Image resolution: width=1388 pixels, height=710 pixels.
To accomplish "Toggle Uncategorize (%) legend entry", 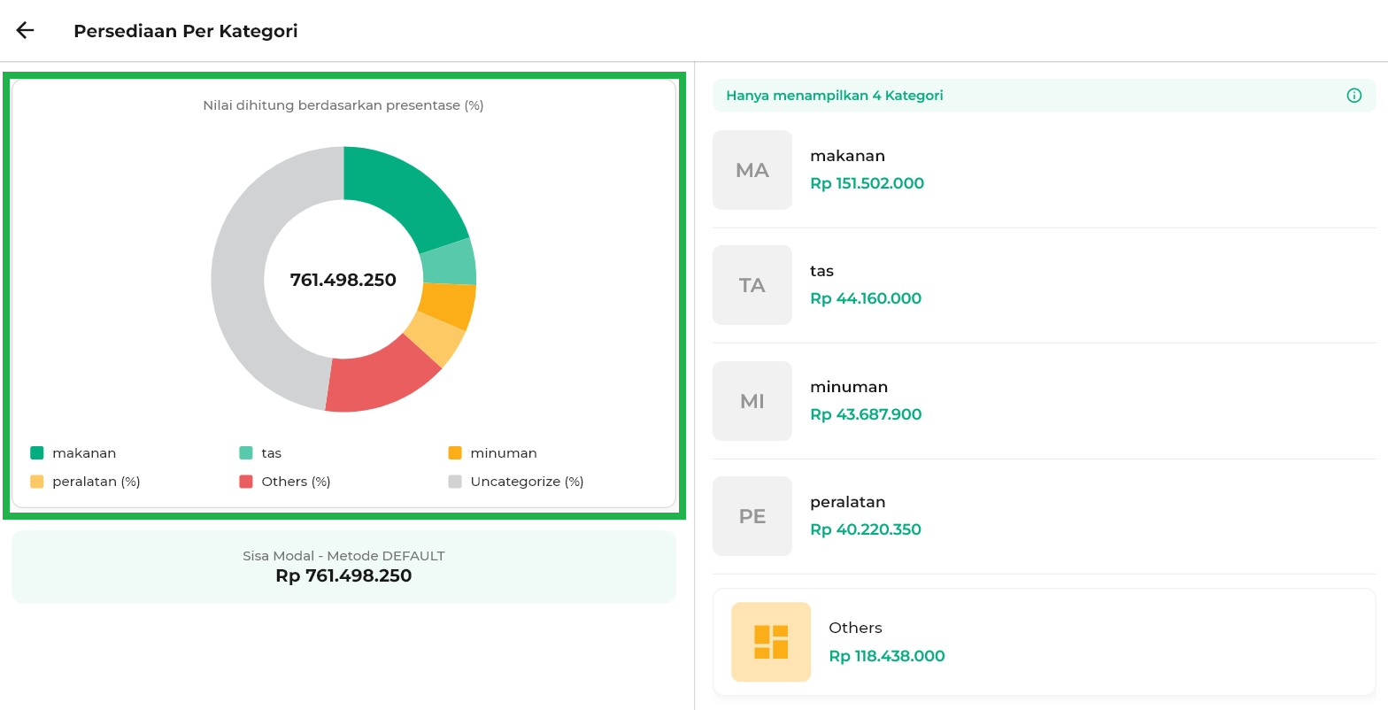I will [515, 482].
